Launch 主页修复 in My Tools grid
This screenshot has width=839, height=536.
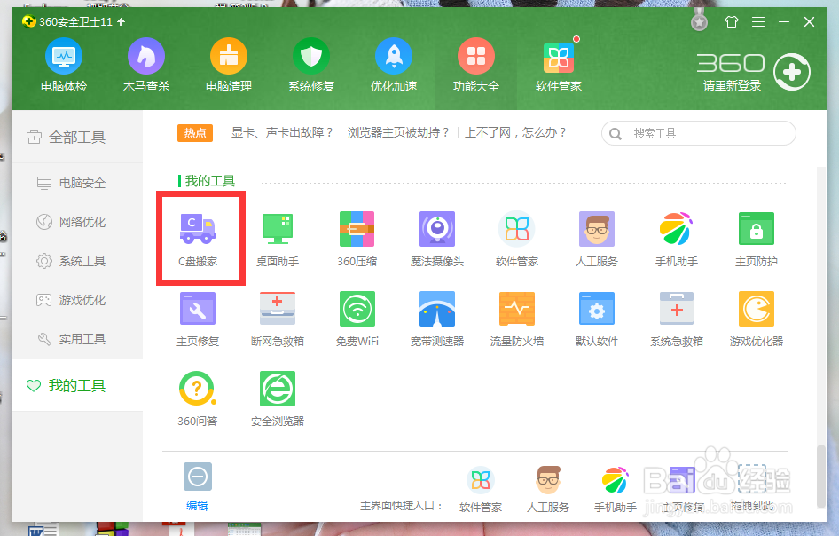[x=198, y=319]
